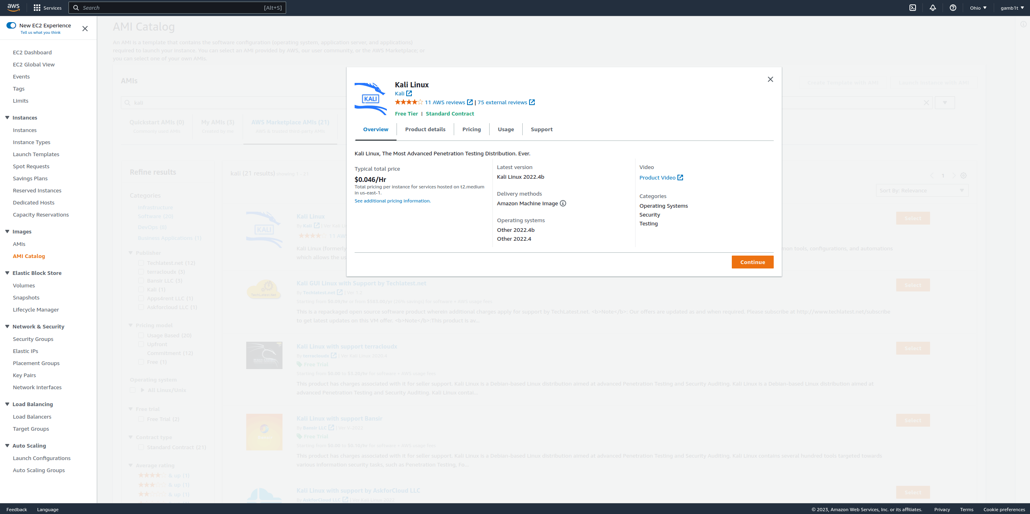The width and height of the screenshot is (1030, 514).
Task: Collapse the Elastic Block Store section
Action: tap(7, 273)
